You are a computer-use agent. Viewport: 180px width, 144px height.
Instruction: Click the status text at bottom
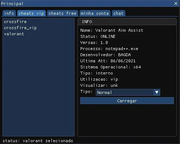click(38, 141)
